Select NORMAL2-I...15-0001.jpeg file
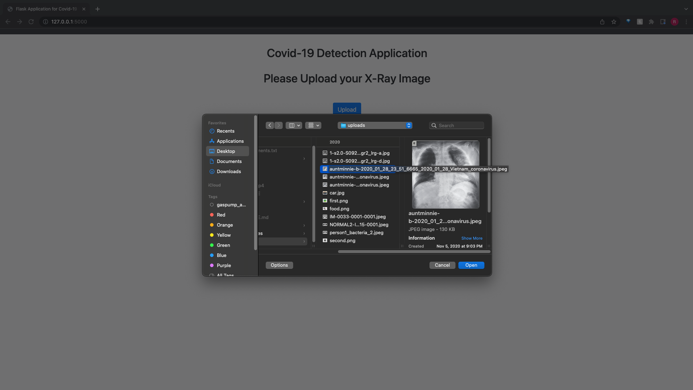Image resolution: width=693 pixels, height=390 pixels. pyautogui.click(x=358, y=225)
